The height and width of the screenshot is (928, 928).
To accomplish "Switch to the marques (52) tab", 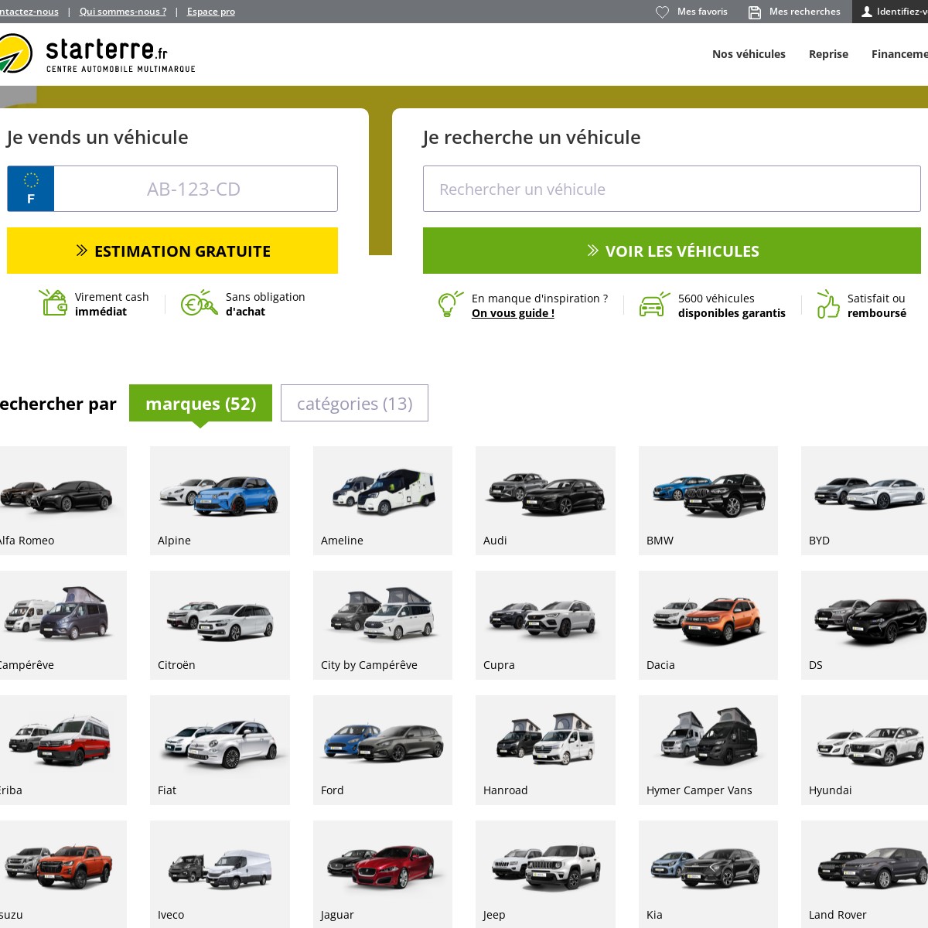I will (200, 403).
